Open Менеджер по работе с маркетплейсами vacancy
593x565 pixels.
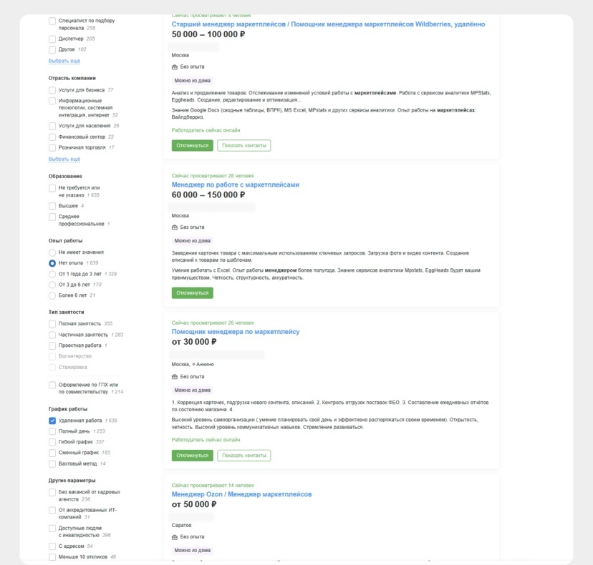235,185
